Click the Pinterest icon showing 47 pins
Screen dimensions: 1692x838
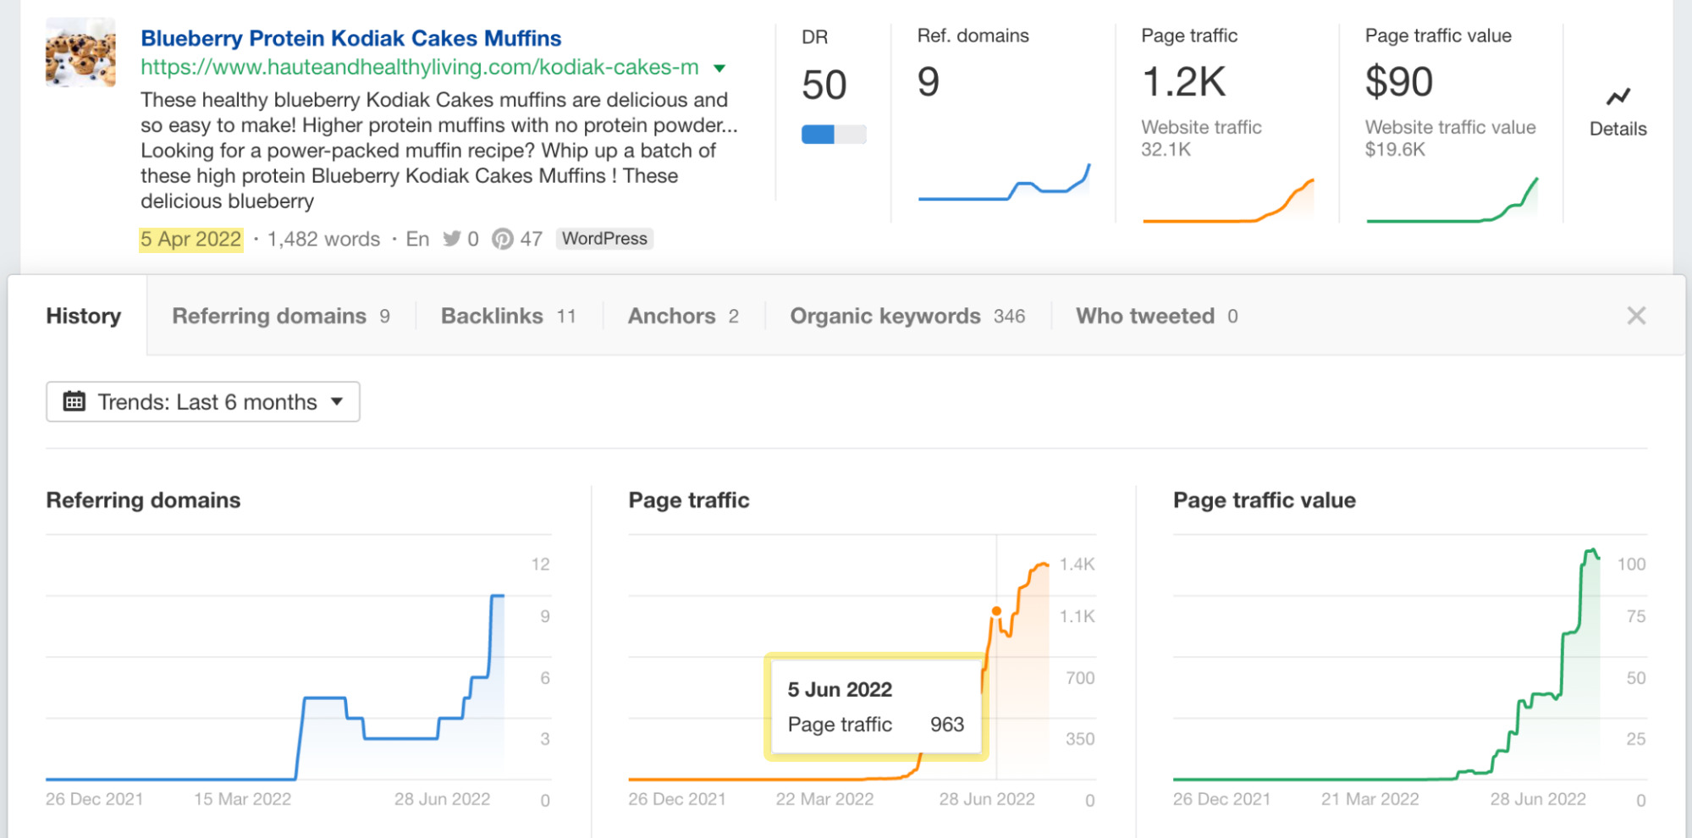coord(504,239)
